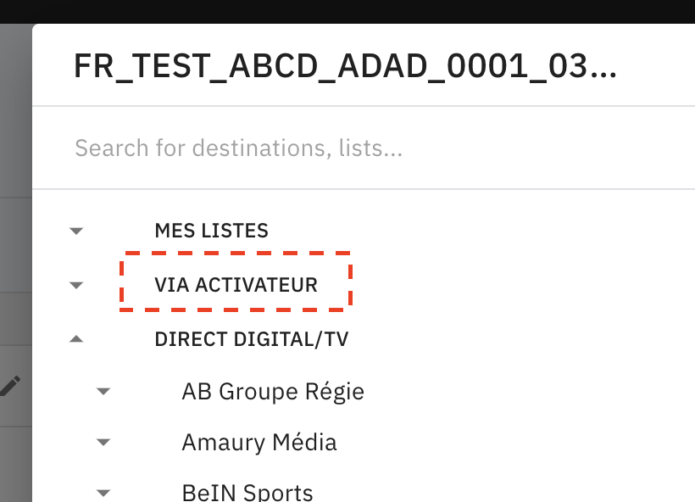Choose Amaury Média as destination
Viewport: 695px width, 502px height.
click(259, 442)
